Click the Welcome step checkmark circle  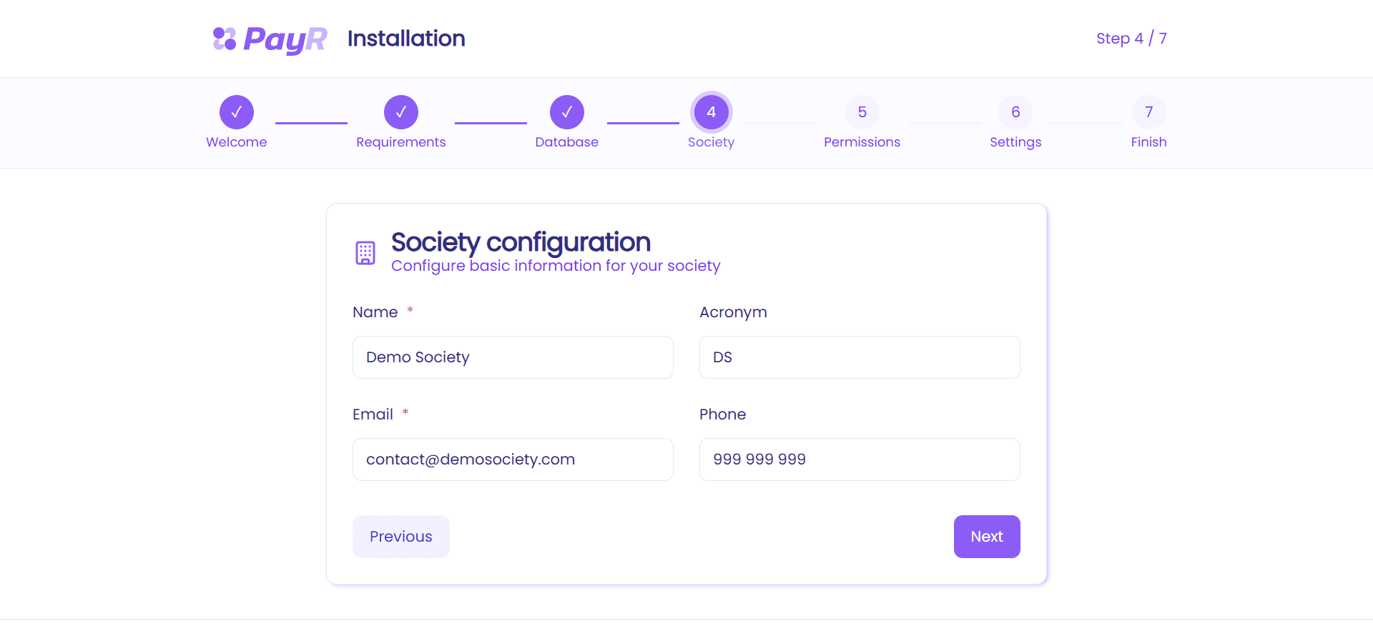(237, 112)
